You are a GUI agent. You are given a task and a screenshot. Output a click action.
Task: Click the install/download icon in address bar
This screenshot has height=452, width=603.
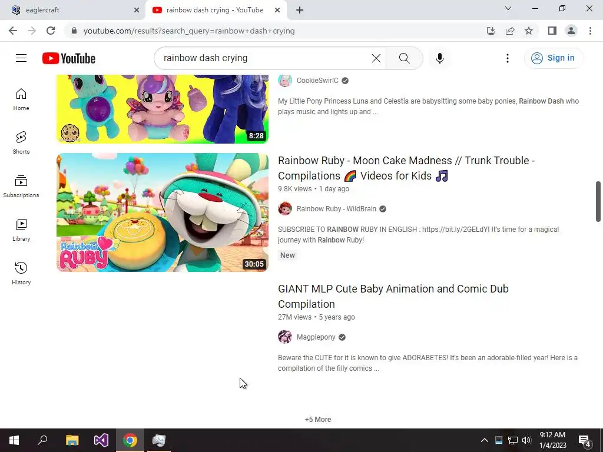coord(491,31)
